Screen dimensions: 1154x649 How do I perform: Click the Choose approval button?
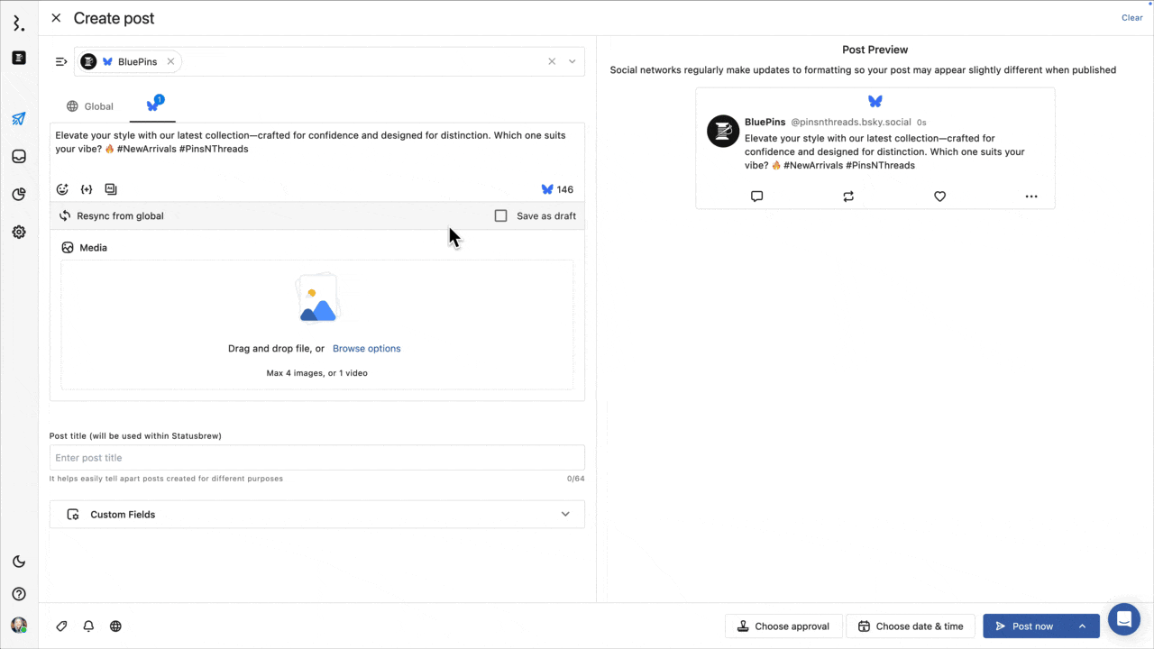(783, 626)
